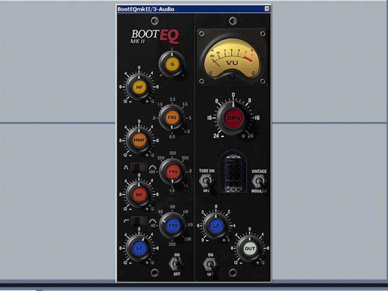This screenshot has width=388, height=291.
Task: Click the '250' label under blue FRQ
Action: click(172, 244)
